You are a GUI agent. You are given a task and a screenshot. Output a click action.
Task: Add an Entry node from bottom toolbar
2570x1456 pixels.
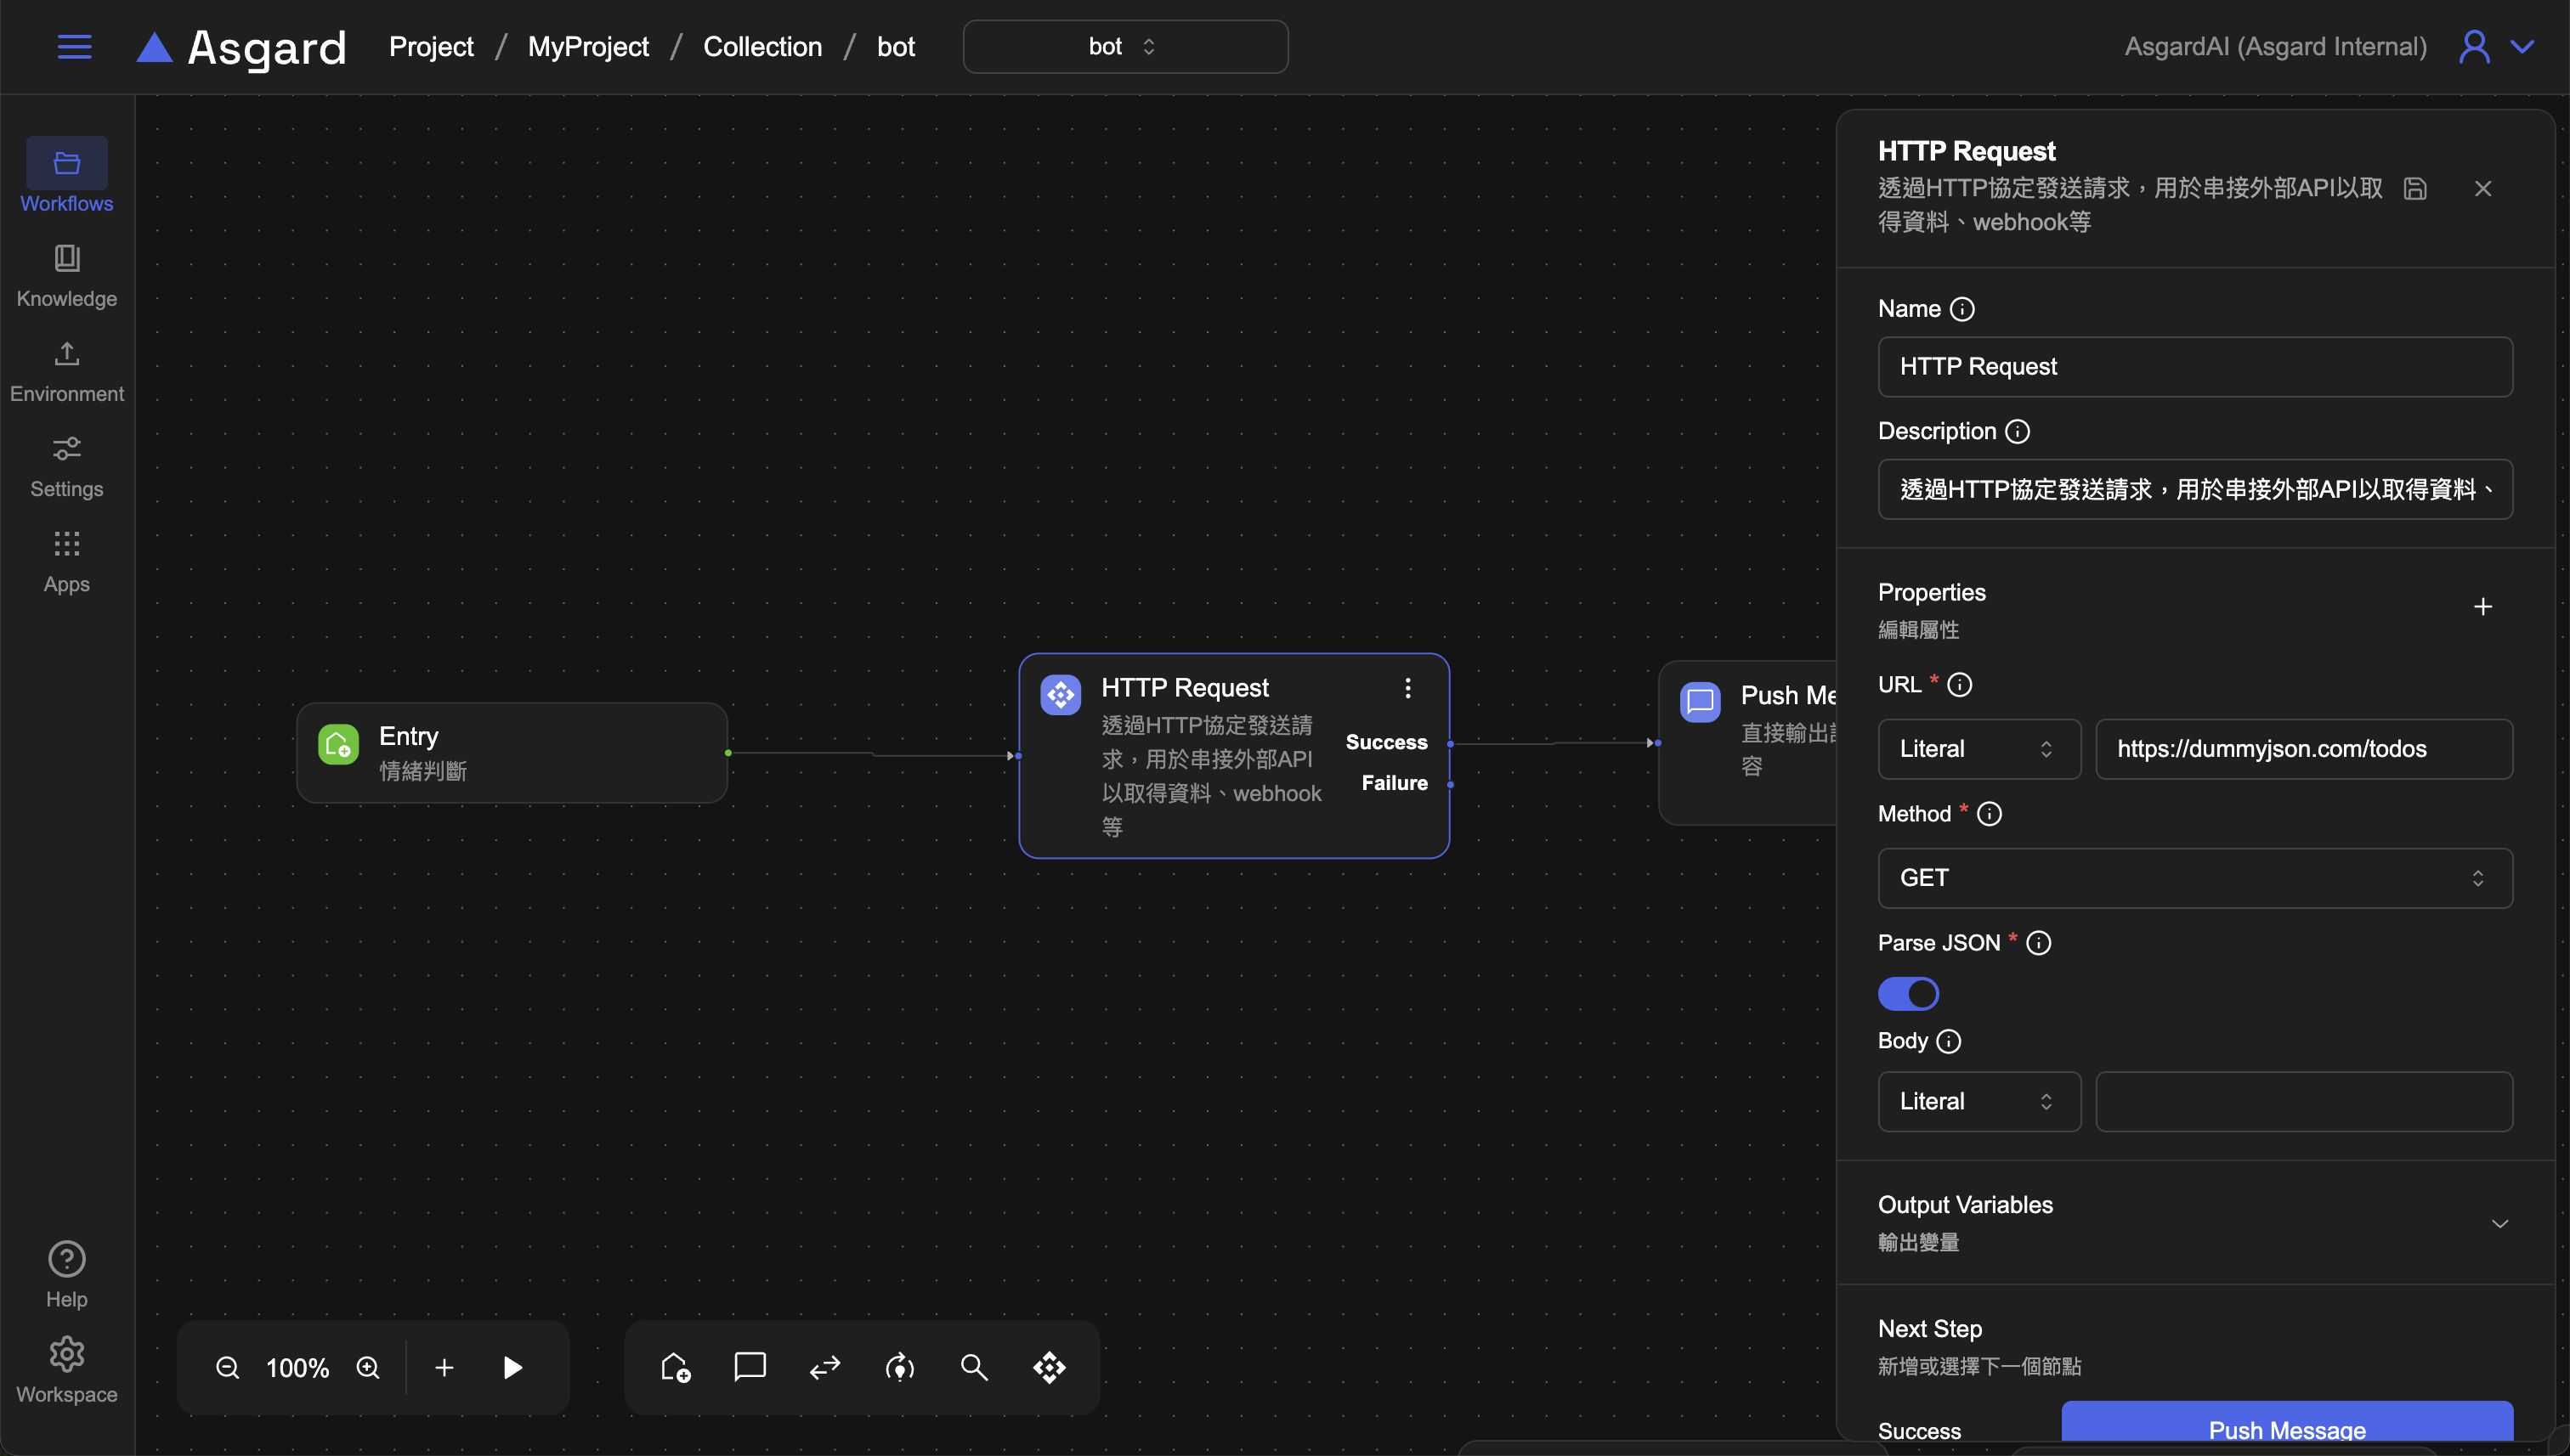(x=676, y=1367)
